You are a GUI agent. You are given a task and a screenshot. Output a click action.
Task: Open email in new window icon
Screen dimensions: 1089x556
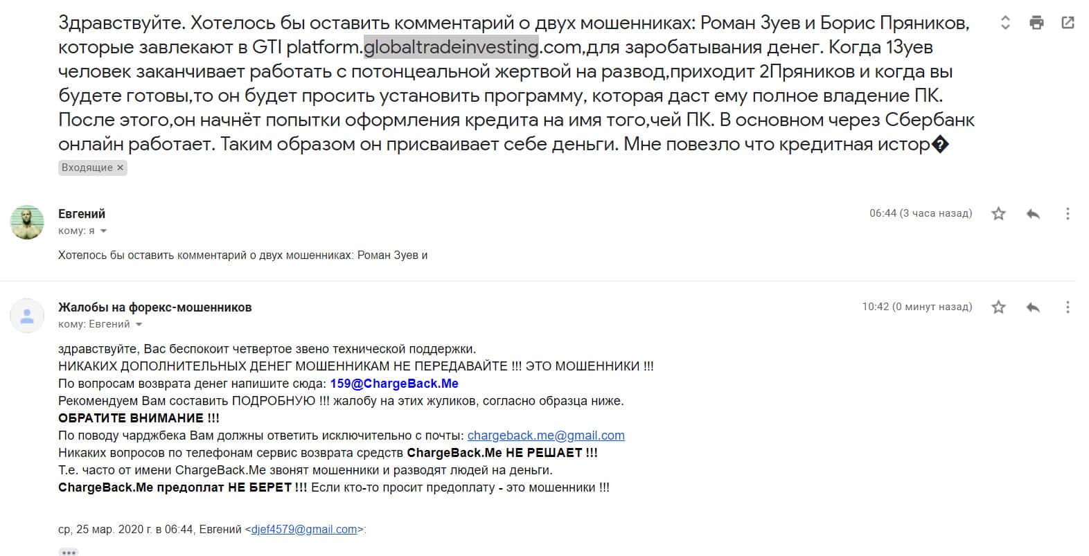point(1068,23)
